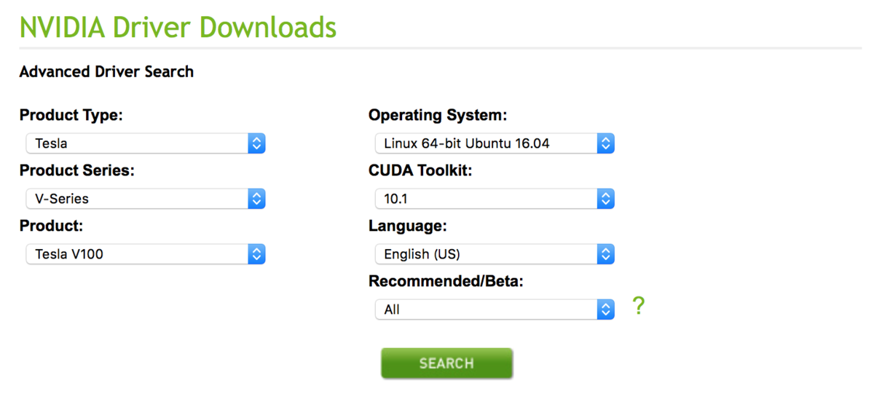Open the Recommended/Beta dropdown showing All
The width and height of the screenshot is (874, 402).
tap(495, 310)
